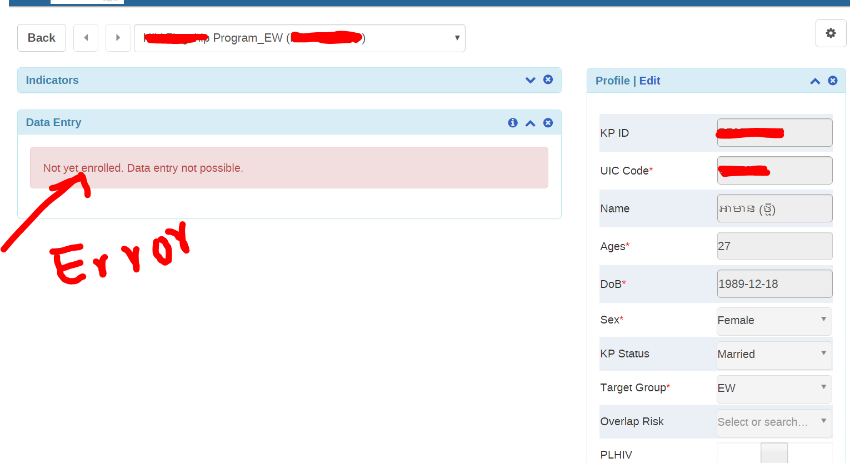This screenshot has height=463, width=850.
Task: Show the Data Entry info icon
Action: point(513,123)
